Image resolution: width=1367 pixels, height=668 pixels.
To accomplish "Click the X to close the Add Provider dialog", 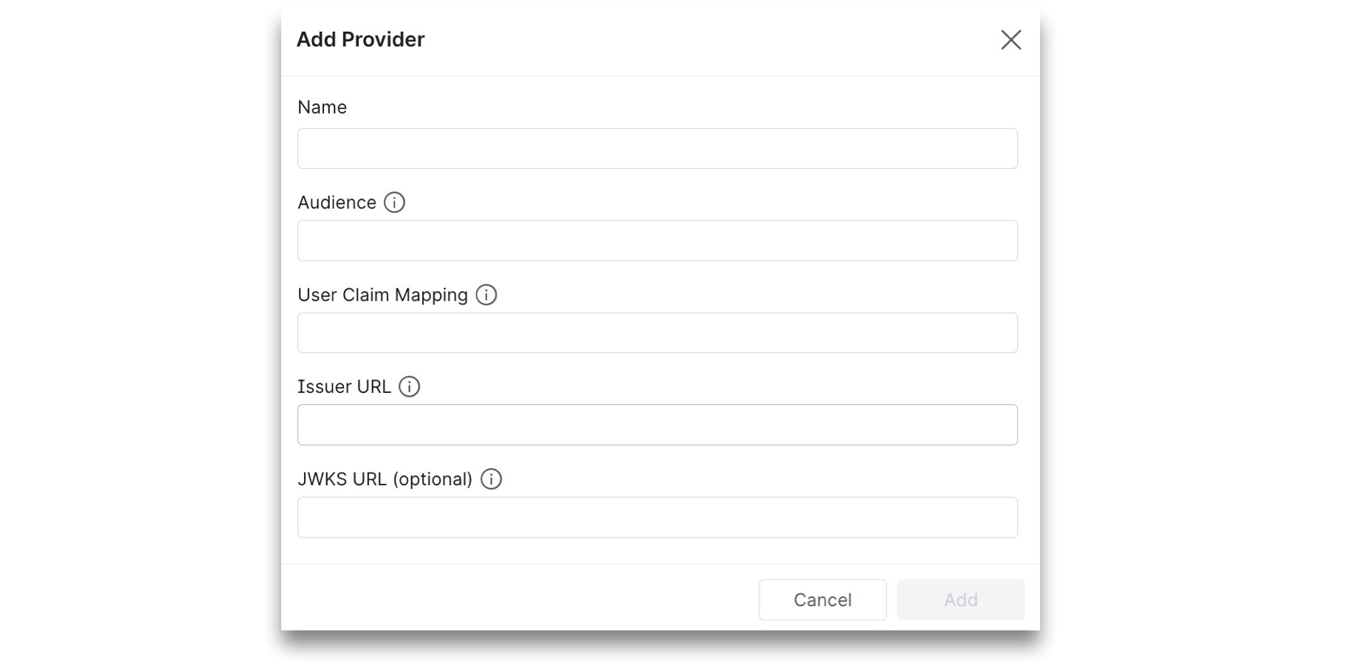I will (1010, 40).
